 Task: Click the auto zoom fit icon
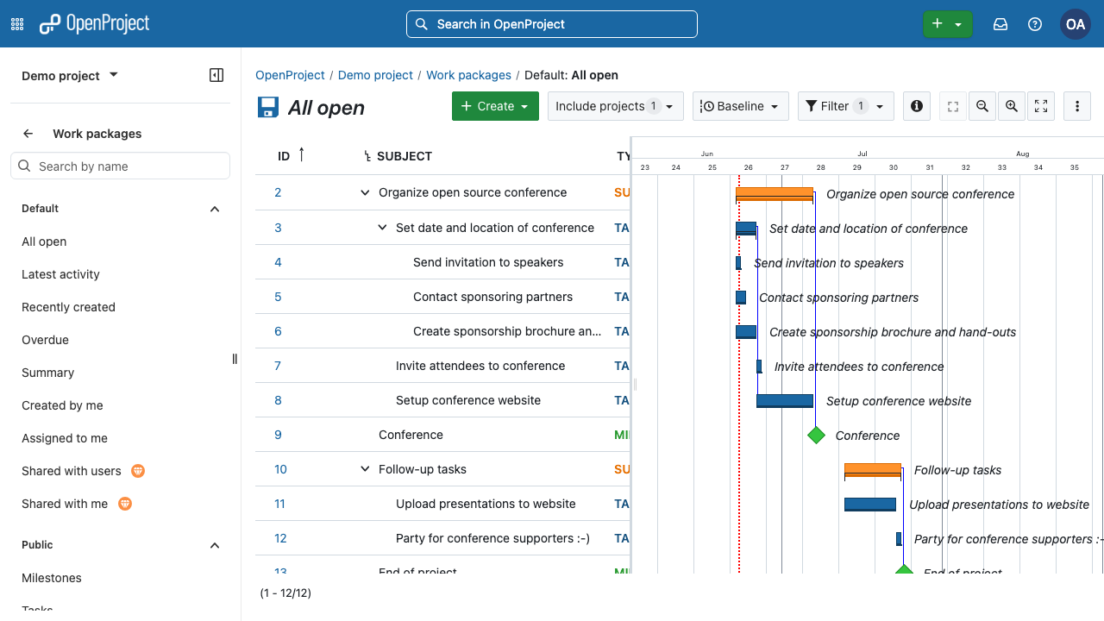[x=1041, y=106]
